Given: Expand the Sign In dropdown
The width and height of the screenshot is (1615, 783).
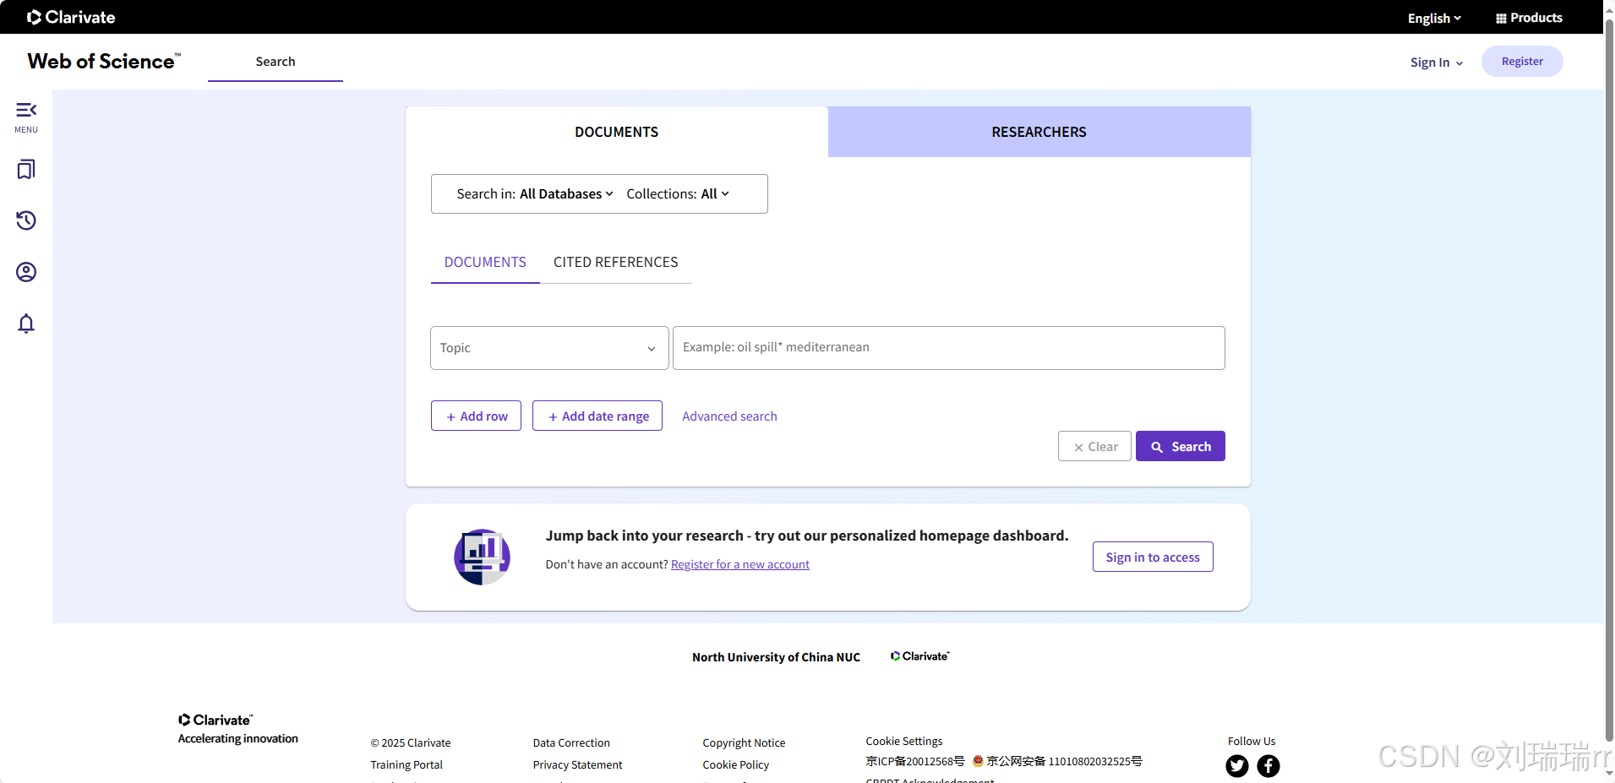Looking at the screenshot, I should click(1437, 63).
